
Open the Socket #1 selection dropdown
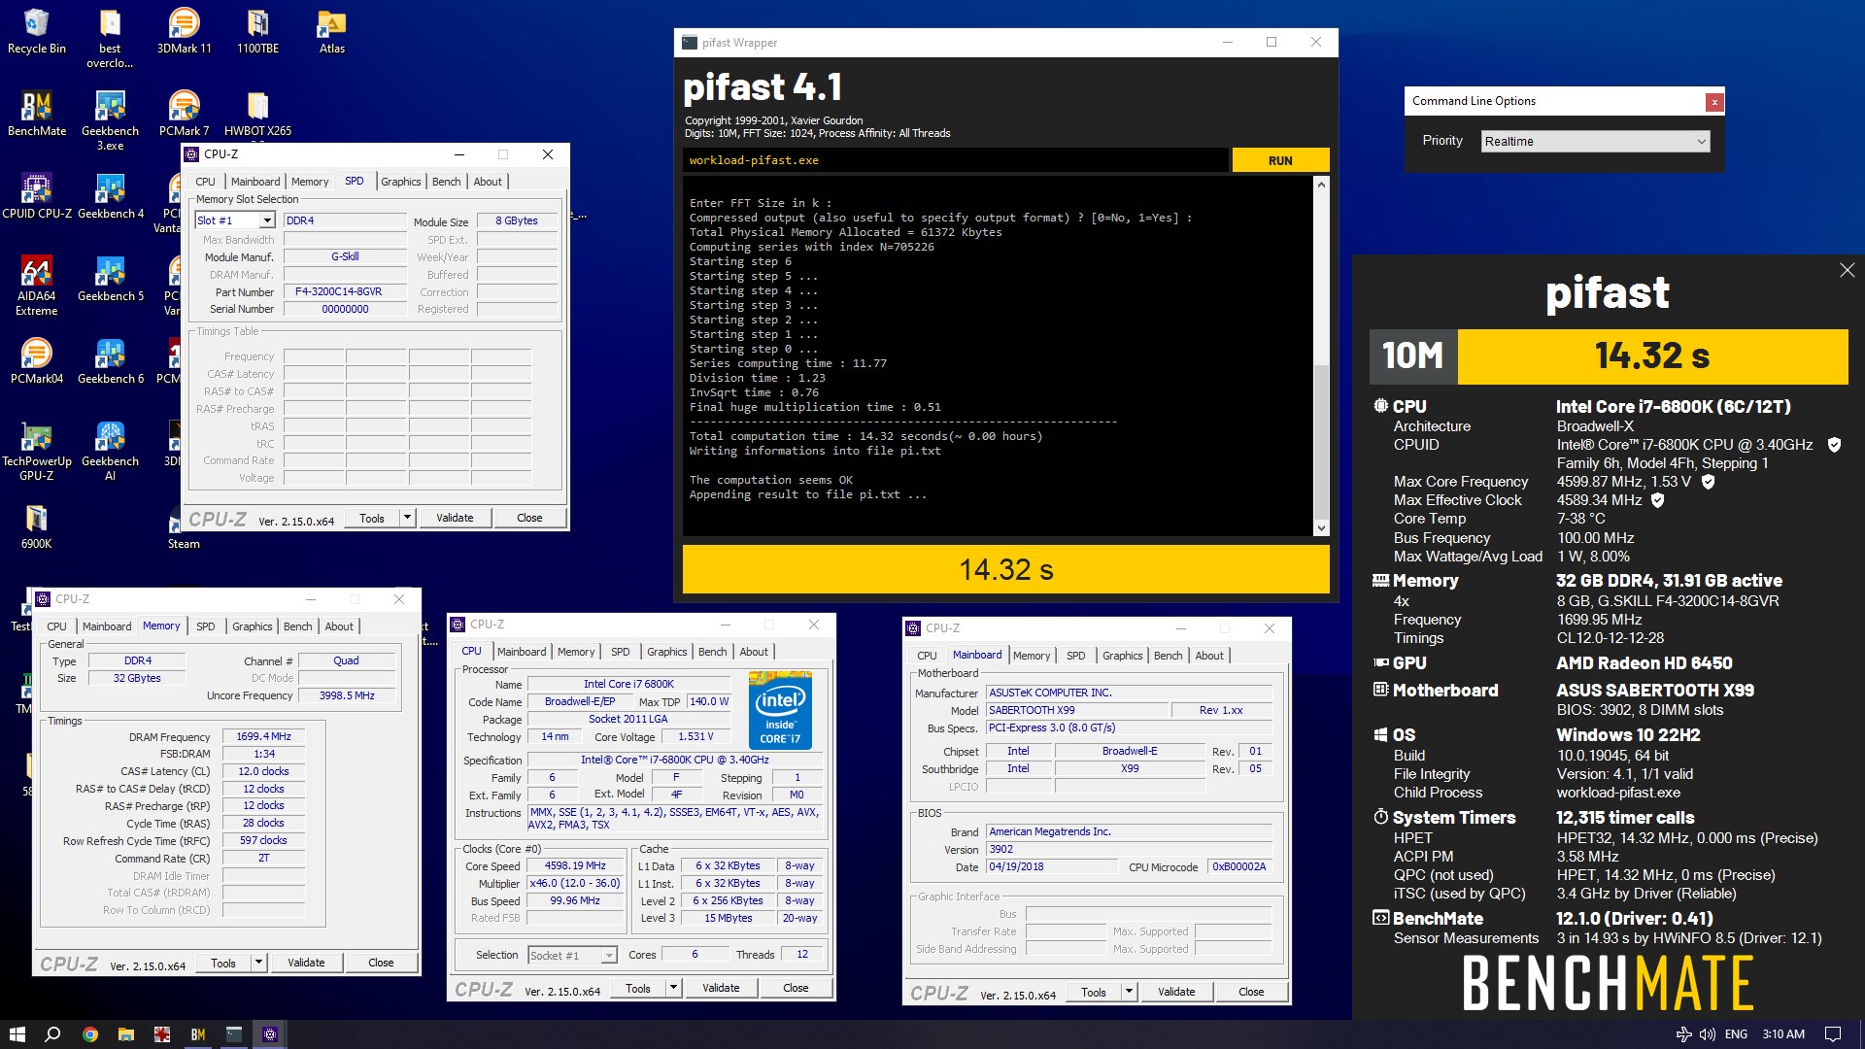coord(572,956)
